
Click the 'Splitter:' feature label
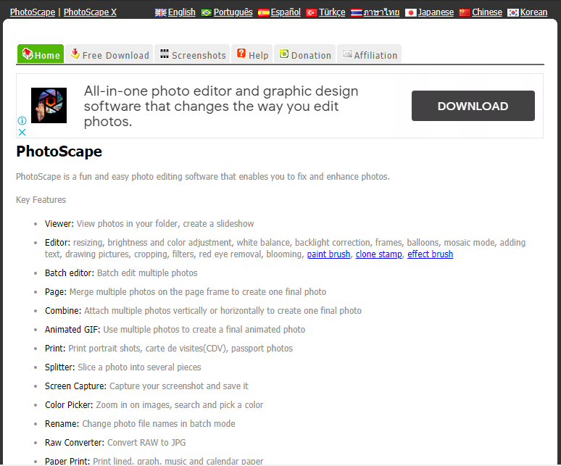(x=59, y=367)
